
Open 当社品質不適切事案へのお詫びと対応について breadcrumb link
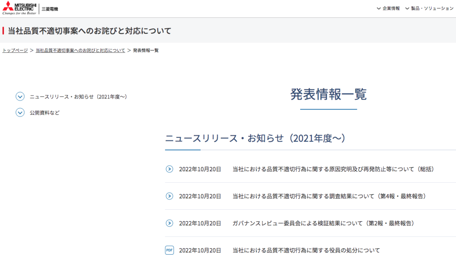pyautogui.click(x=80, y=50)
